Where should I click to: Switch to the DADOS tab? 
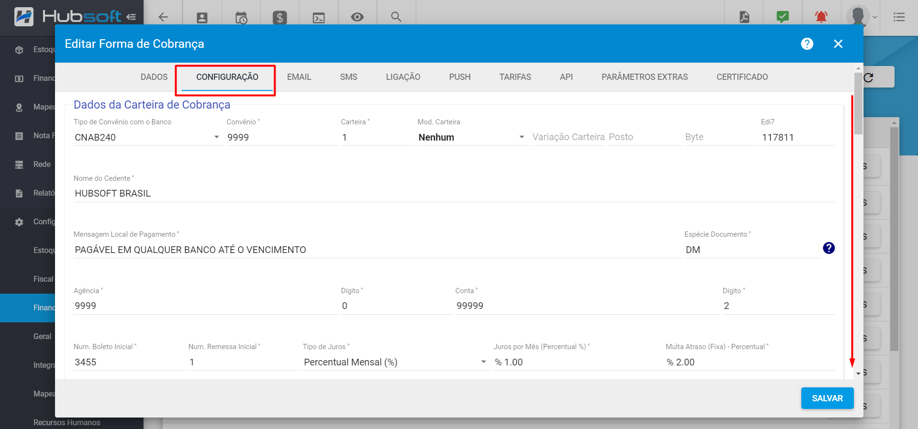point(154,77)
